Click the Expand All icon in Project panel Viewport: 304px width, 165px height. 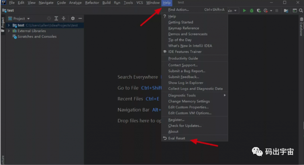pyautogui.click(x=56, y=18)
